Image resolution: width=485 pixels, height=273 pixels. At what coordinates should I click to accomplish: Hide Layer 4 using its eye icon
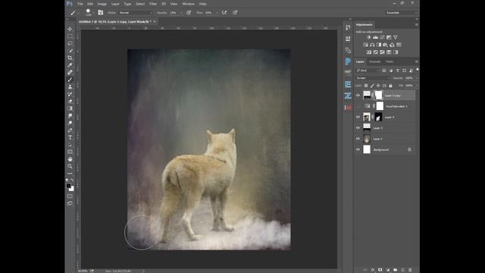pos(358,117)
